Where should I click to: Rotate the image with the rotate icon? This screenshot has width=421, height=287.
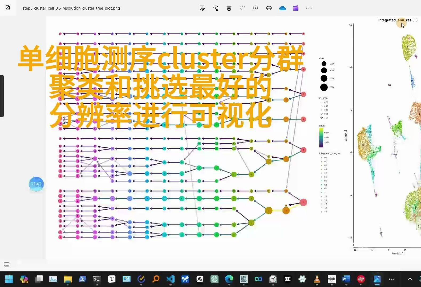pyautogui.click(x=216, y=8)
